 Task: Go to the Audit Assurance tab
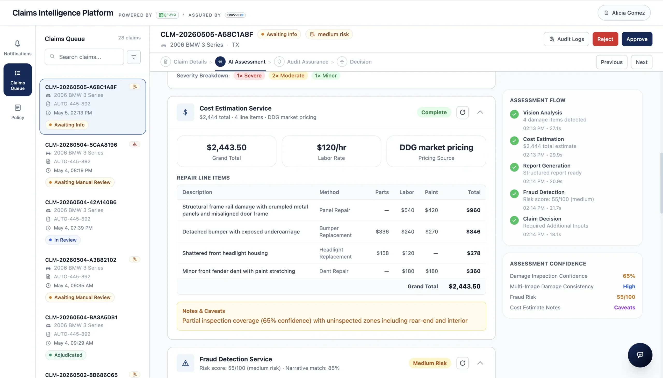(301, 62)
